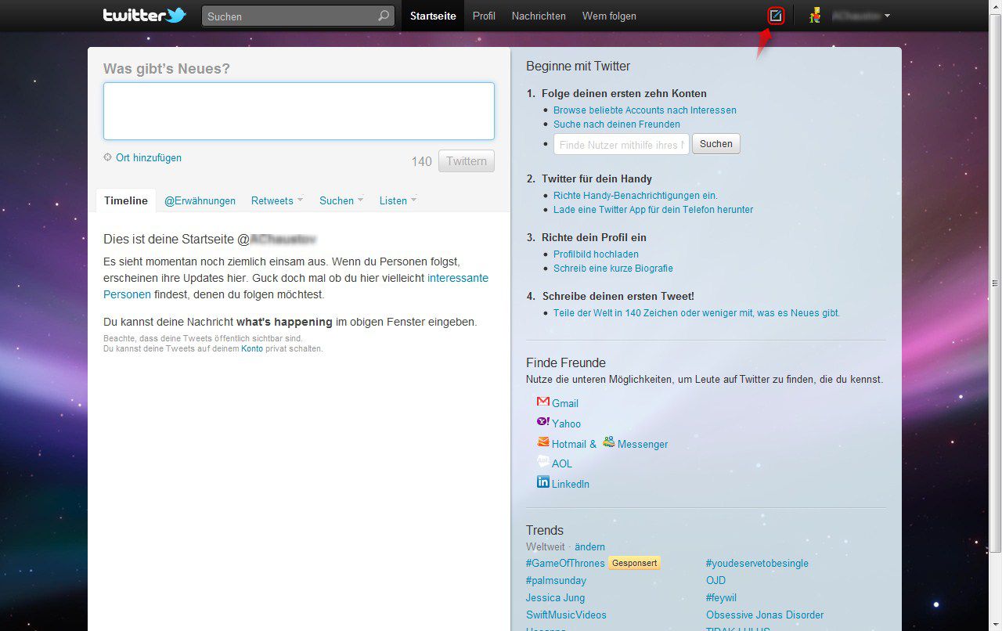
Task: Open the interessante Personen link
Action: pos(296,287)
